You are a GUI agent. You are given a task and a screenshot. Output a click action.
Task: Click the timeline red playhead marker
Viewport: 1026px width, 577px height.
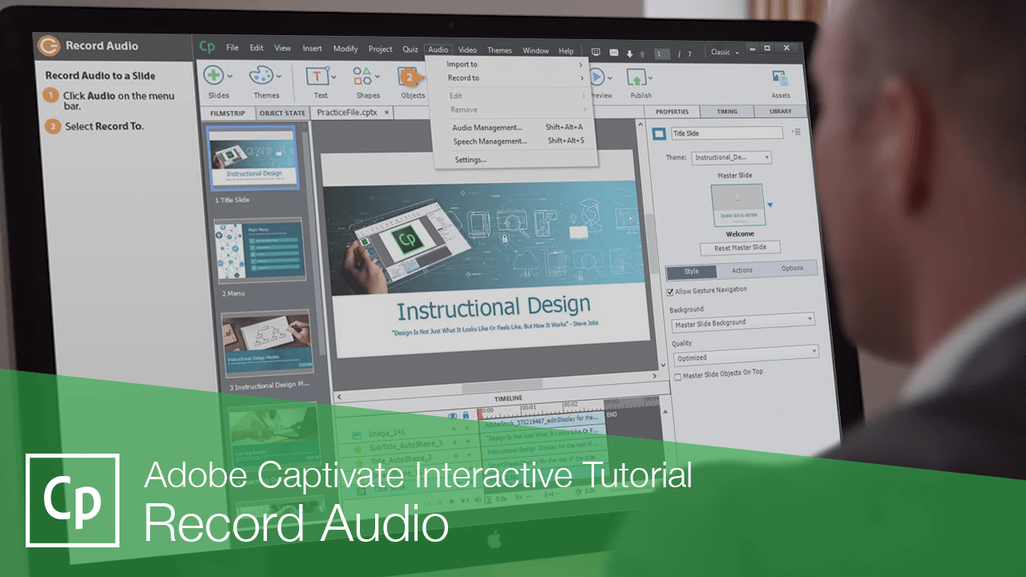tap(481, 414)
